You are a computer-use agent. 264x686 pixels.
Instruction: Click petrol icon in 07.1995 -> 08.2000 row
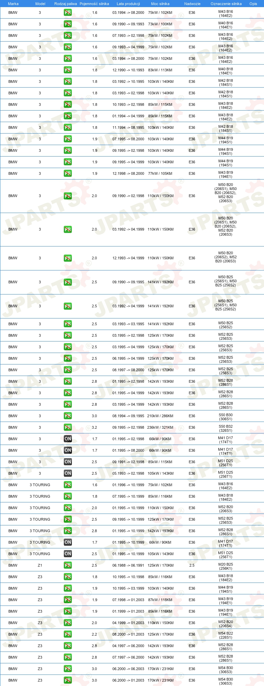pos(68,139)
